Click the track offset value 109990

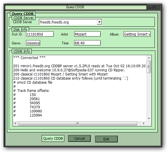point(36,111)
